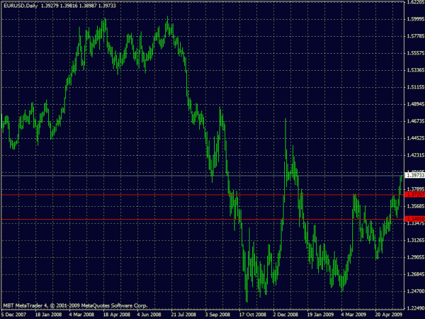The image size is (425, 319).
Task: Click the current price label 1.39733
Action: coord(415,175)
